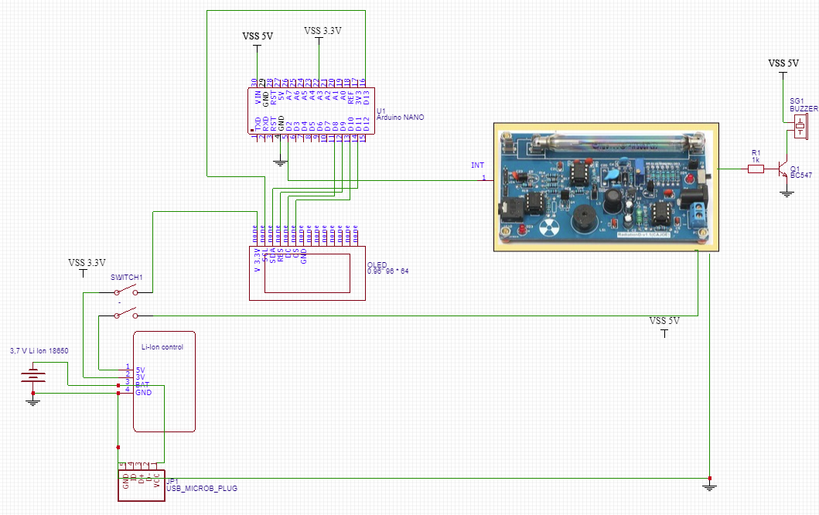The width and height of the screenshot is (819, 515).
Task: Select the Geiger counter board photo
Action: pyautogui.click(x=607, y=186)
